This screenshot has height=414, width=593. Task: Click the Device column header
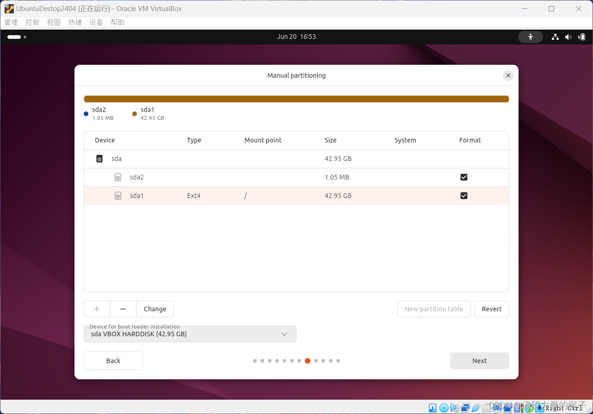(105, 140)
